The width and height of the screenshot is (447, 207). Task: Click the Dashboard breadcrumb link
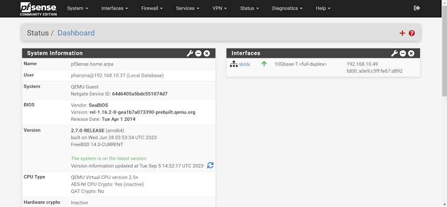click(76, 33)
